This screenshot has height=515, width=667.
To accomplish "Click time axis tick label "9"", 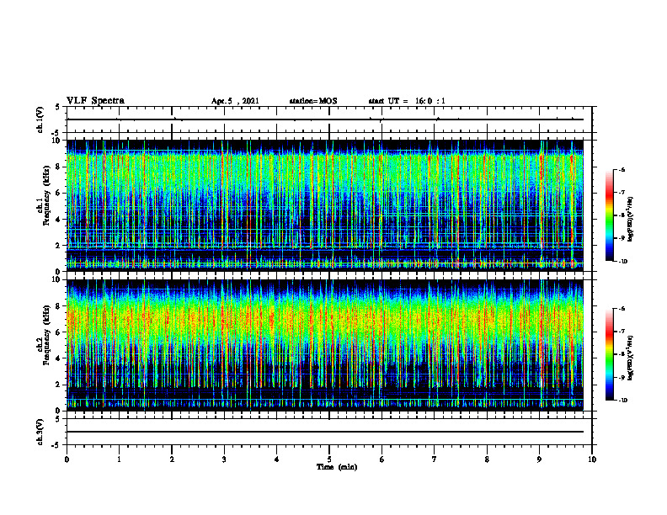I will 539,459.
